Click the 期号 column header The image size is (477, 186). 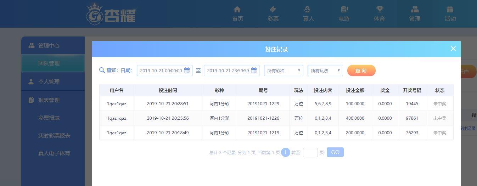[263, 90]
